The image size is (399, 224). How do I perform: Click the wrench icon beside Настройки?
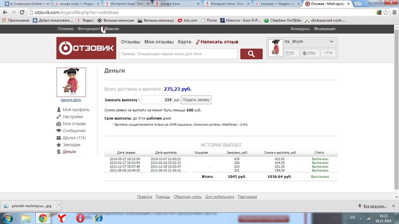pos(59,116)
